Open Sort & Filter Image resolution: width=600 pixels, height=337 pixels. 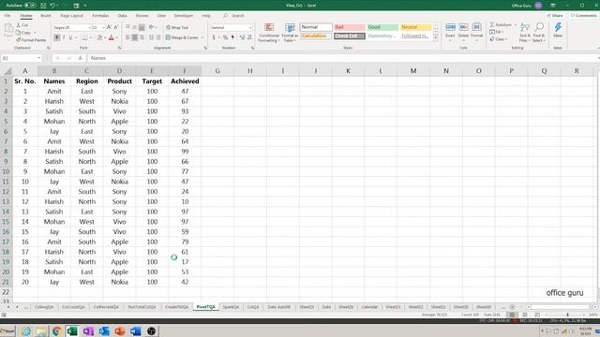[524, 33]
